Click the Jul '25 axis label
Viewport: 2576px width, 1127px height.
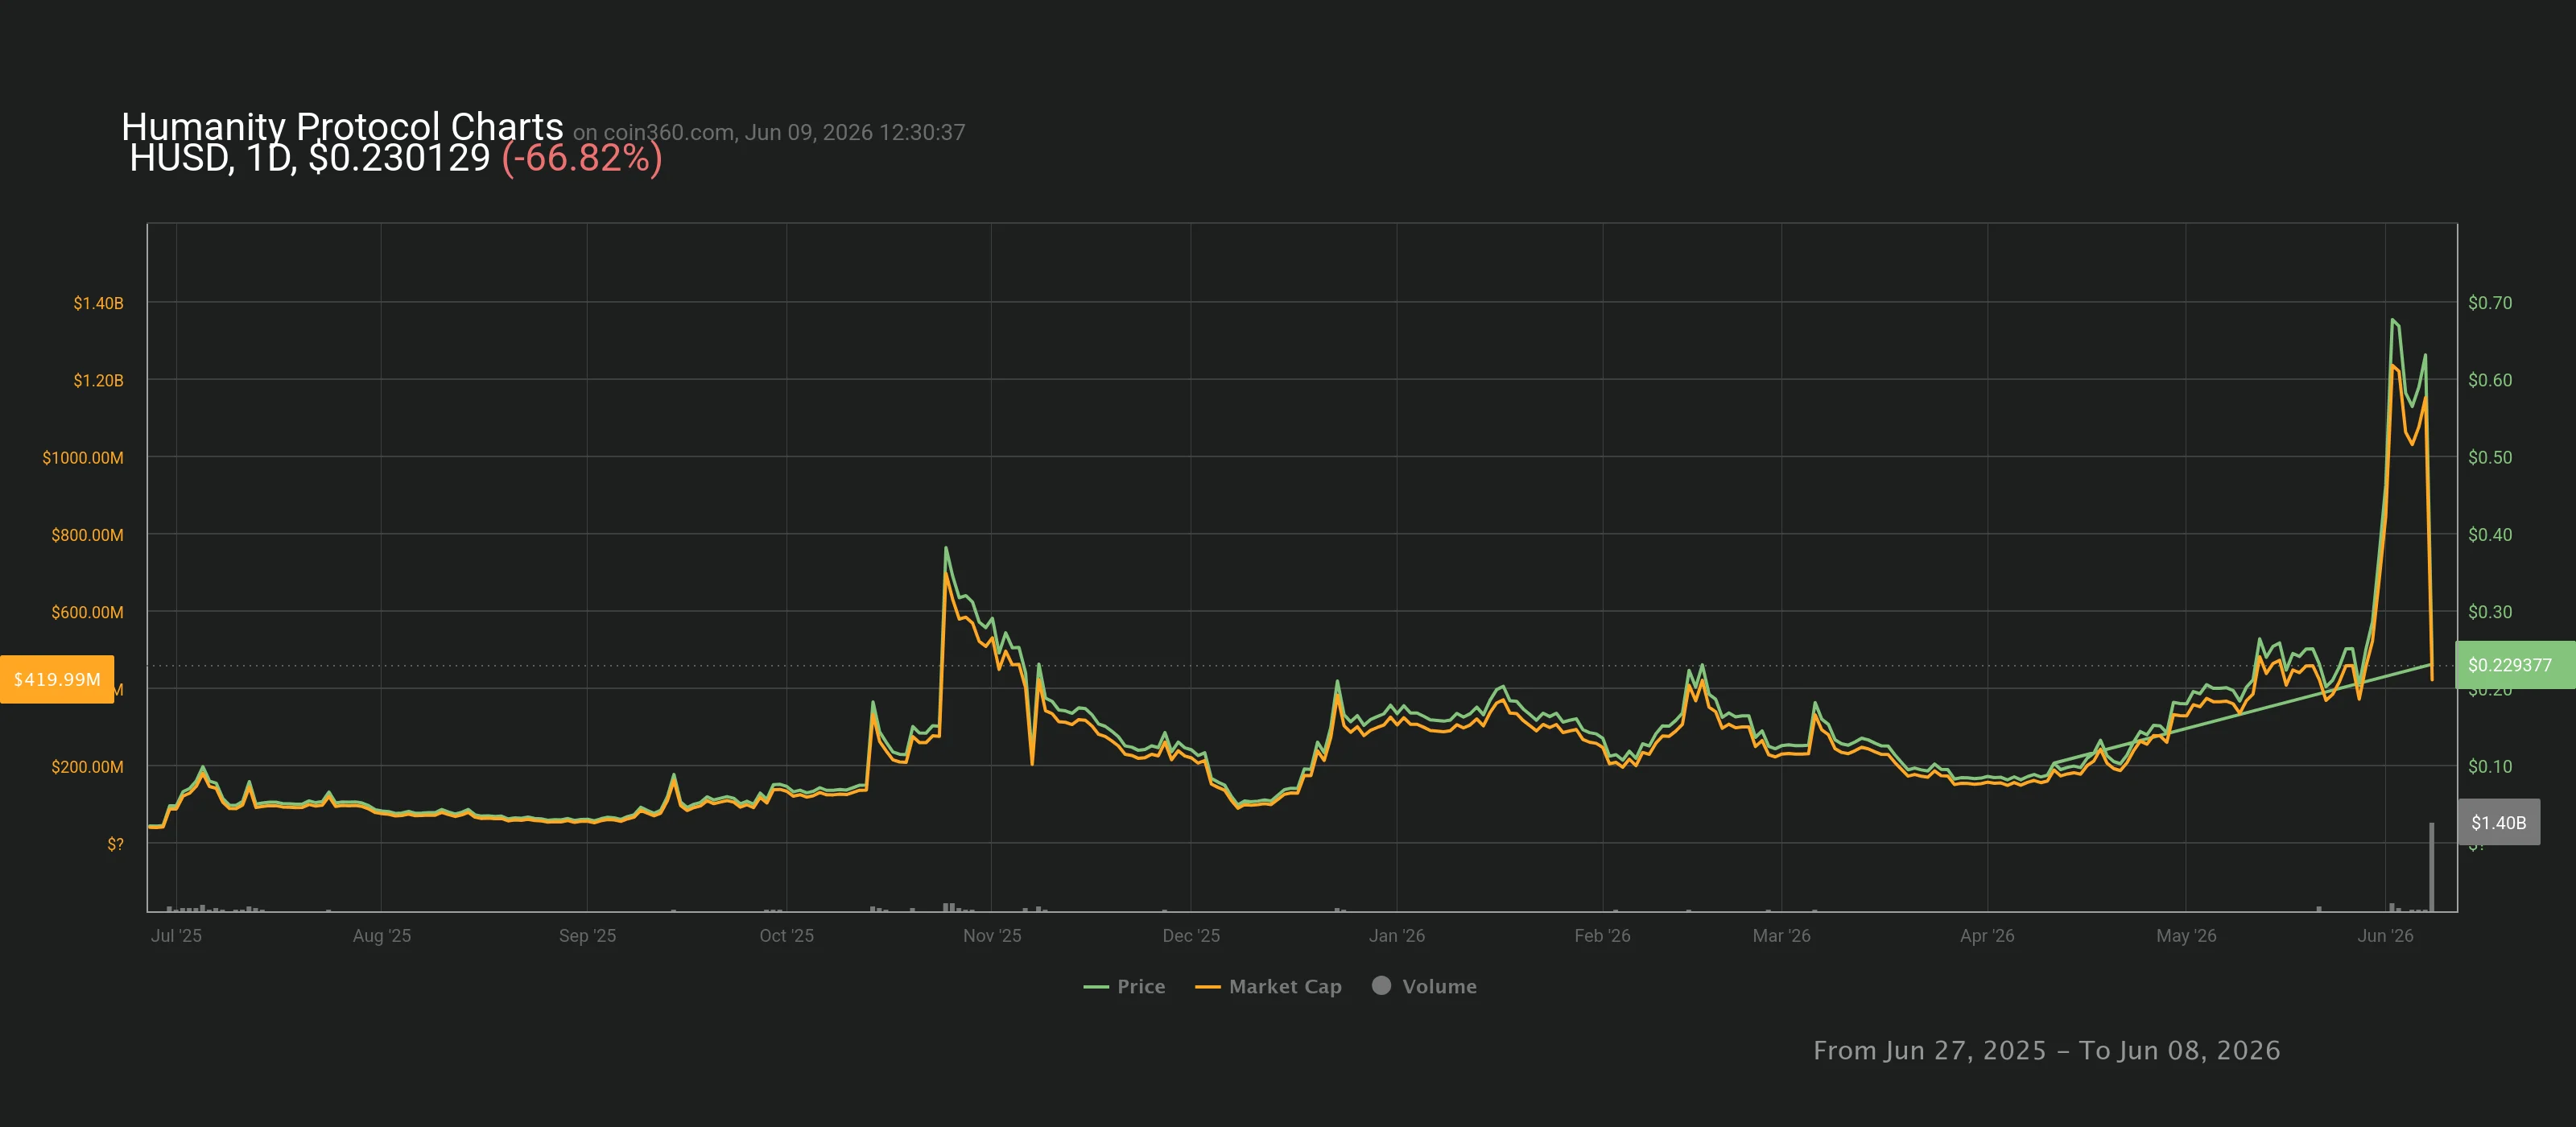[176, 935]
